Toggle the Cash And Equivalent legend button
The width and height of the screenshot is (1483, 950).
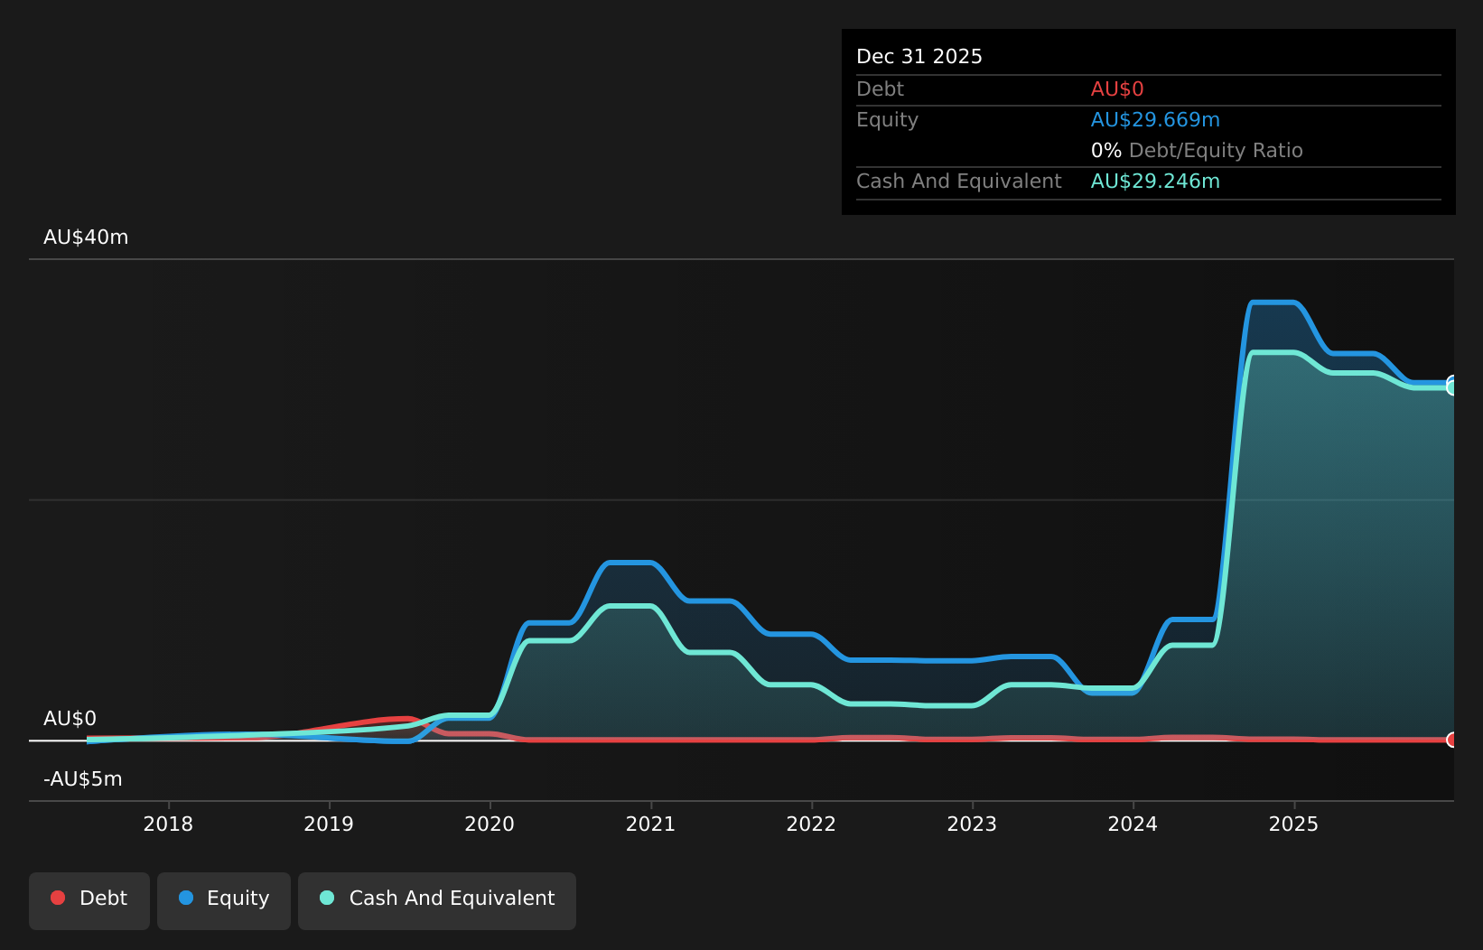click(437, 900)
